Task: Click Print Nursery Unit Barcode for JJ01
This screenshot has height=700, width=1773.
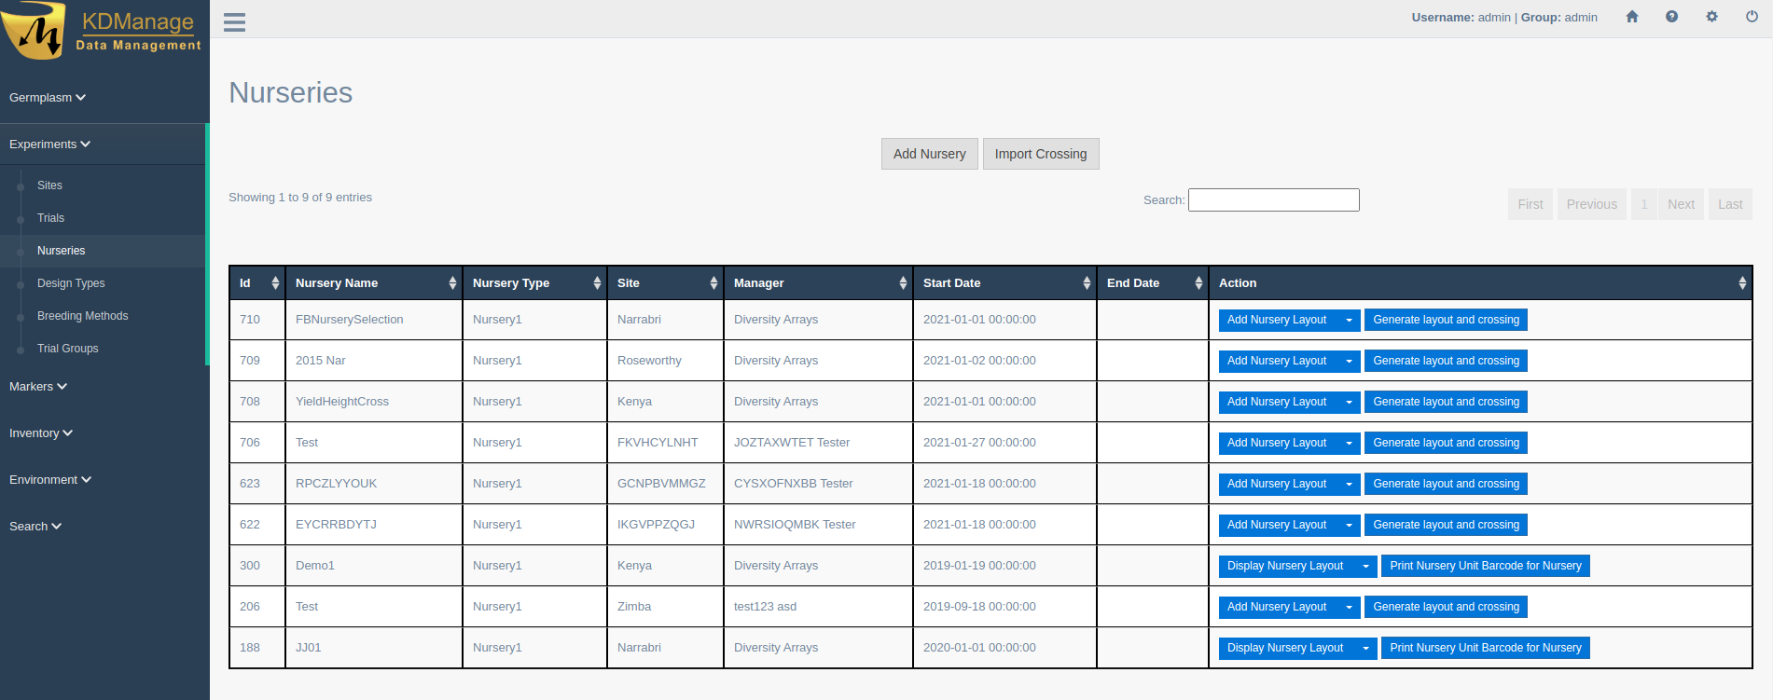Action: coord(1485,648)
